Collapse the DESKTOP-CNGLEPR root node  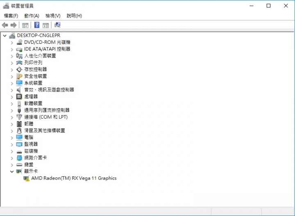tap(5, 36)
